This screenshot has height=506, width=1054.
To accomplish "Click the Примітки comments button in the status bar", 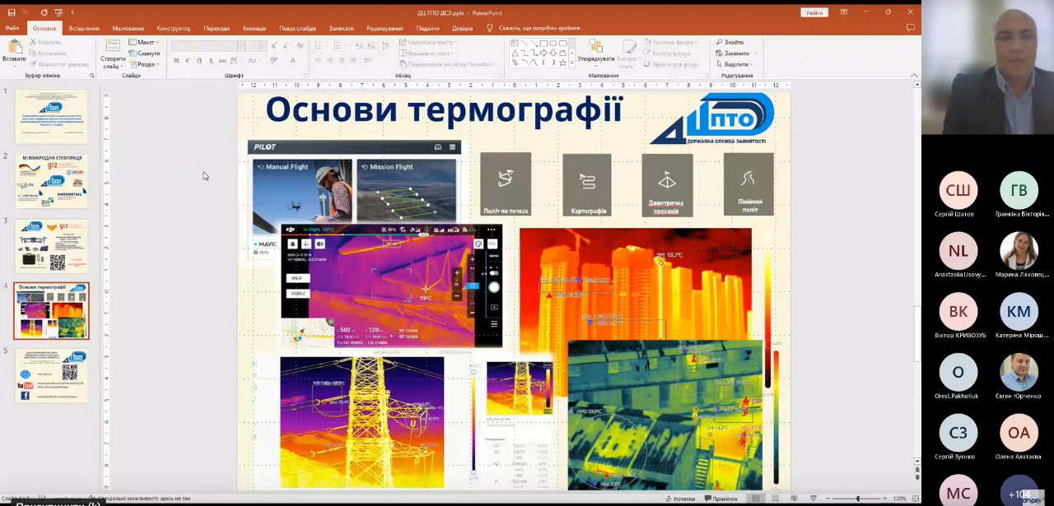I will point(720,499).
